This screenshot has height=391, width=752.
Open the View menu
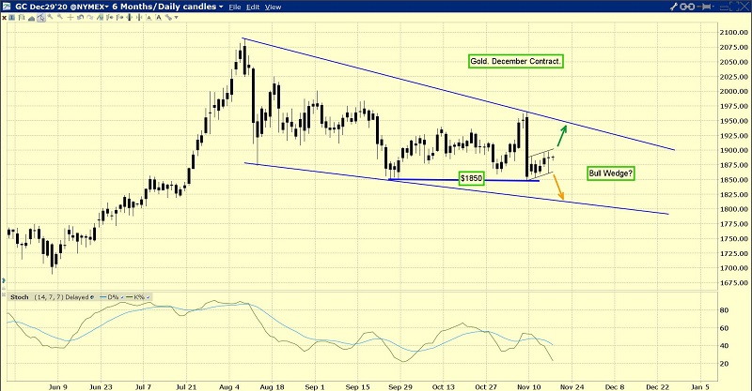click(273, 8)
